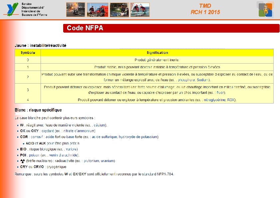Click the 'Produit généralement inerte' cell
Image resolution: width=280 pixels, height=198 pixels.
157,60
